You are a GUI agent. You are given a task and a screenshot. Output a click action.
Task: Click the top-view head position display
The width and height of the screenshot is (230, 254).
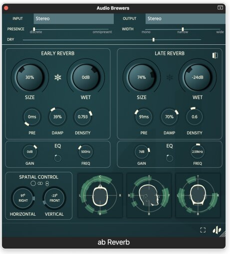click(x=100, y=195)
